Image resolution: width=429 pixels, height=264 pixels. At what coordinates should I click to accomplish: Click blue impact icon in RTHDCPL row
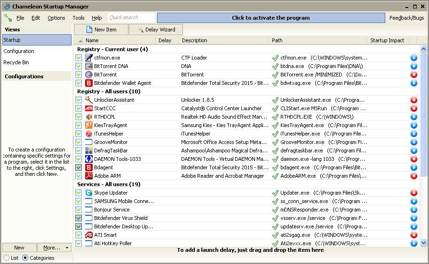[413, 117]
